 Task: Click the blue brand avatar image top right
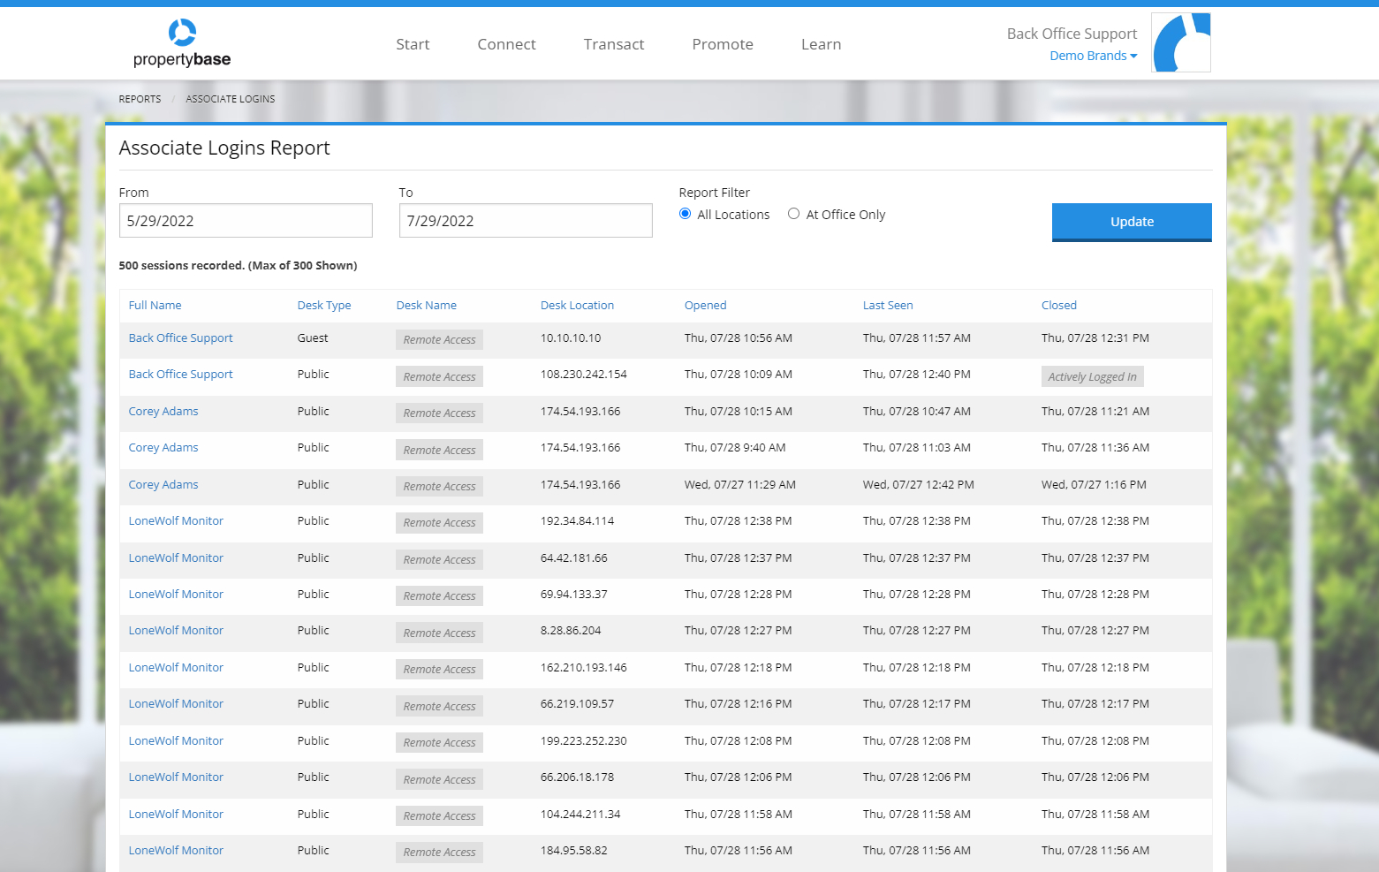[1181, 42]
